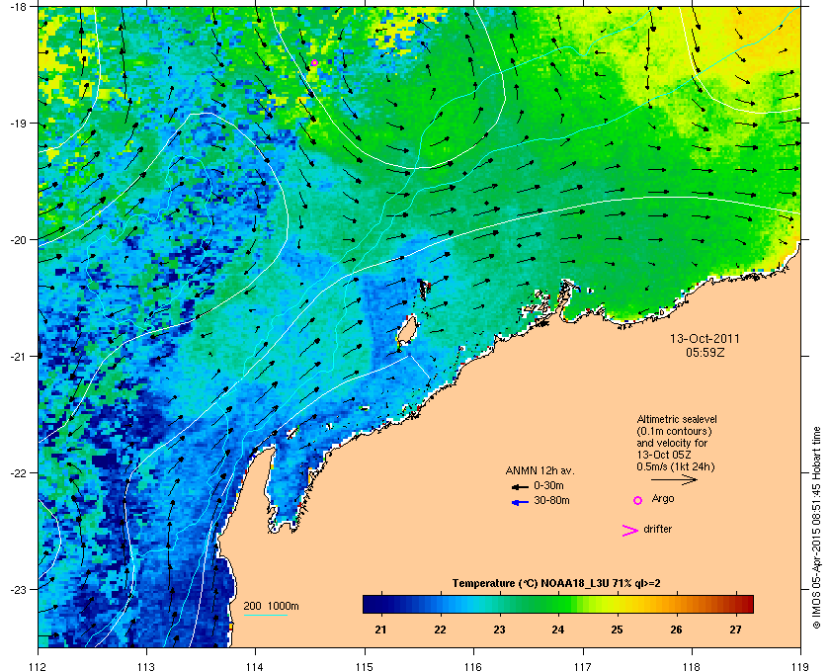
Task: Click the '200 1000m' depth contour label
Action: coord(271,606)
